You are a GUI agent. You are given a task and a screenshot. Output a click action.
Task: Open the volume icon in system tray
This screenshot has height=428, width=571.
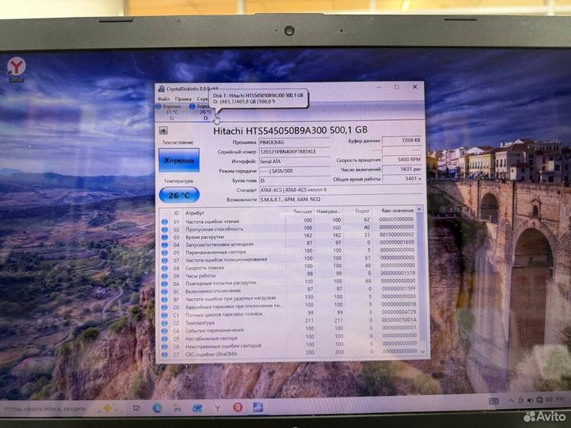(549, 400)
